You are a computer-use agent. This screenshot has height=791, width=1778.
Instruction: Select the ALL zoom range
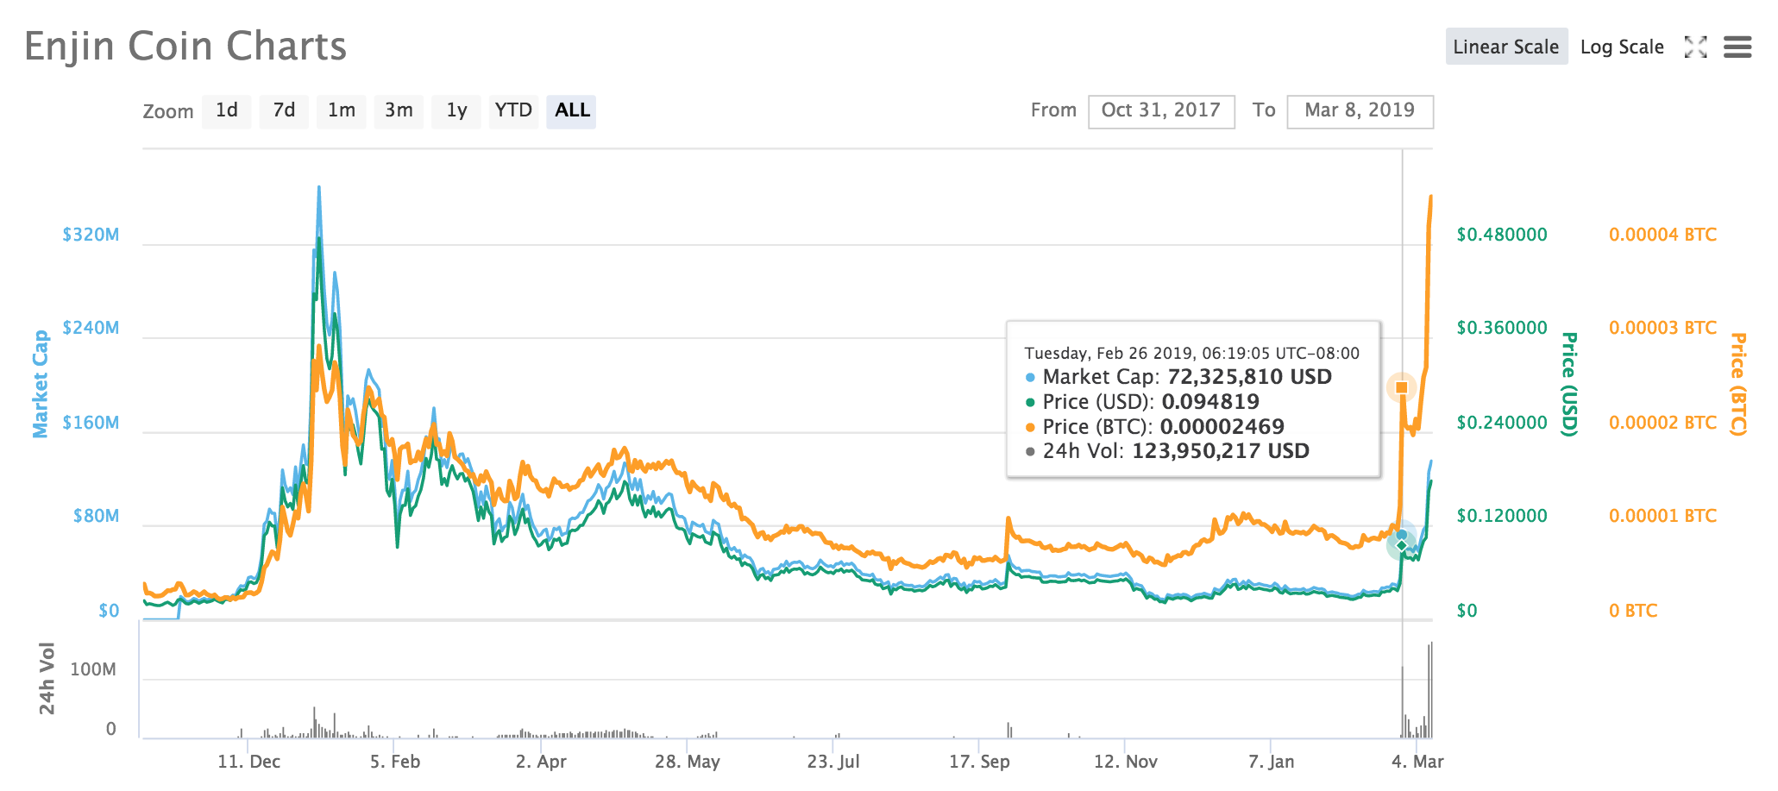(572, 110)
